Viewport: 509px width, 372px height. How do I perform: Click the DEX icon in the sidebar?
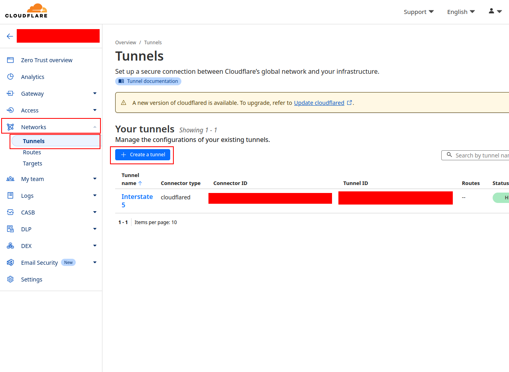[x=10, y=246]
